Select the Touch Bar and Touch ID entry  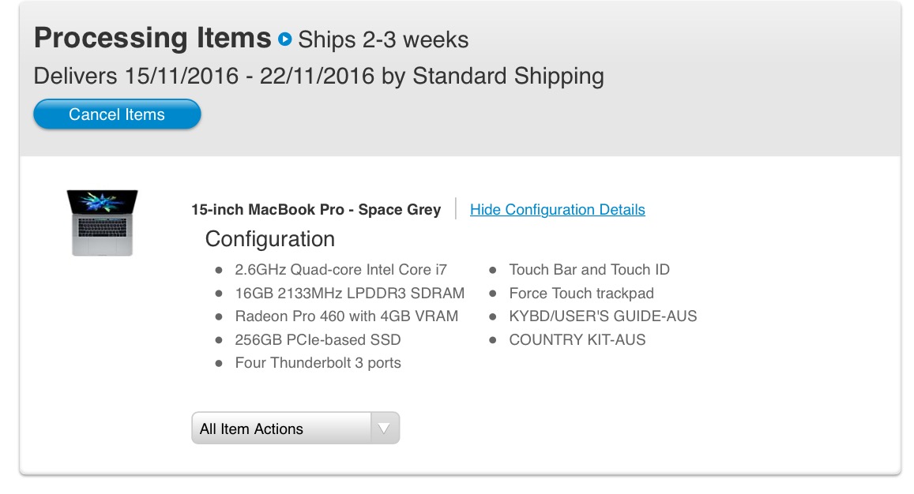(589, 270)
